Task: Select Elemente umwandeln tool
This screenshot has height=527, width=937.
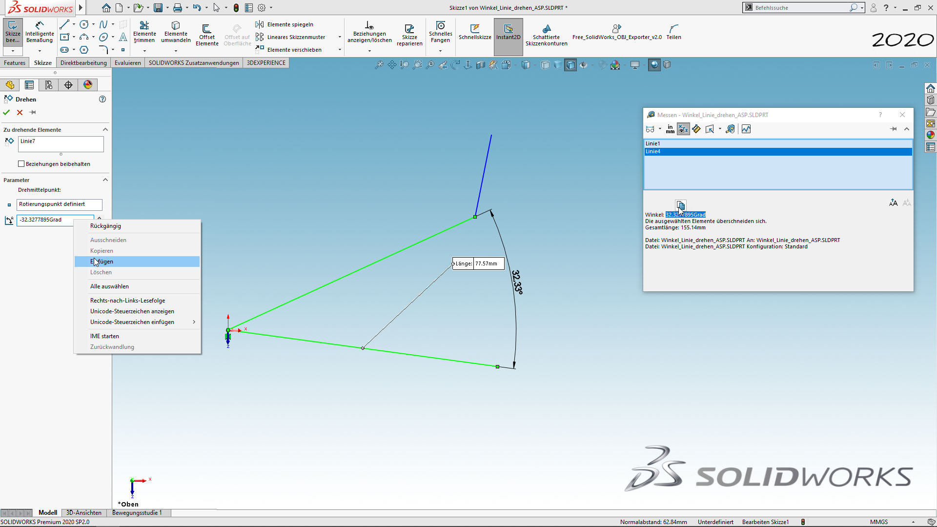Action: [x=176, y=32]
